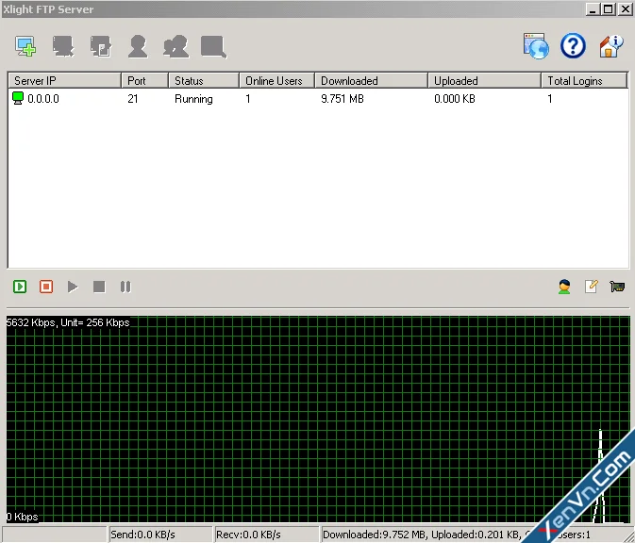Click the Running status cell
Screen dimensions: 635x543
[193, 99]
